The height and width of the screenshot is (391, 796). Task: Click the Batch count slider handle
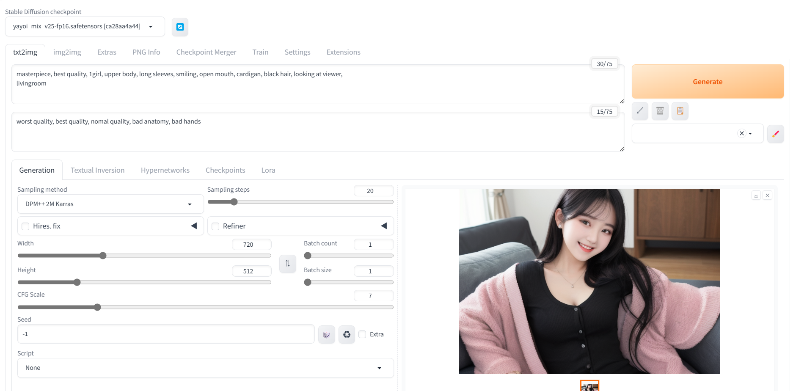[x=308, y=256]
